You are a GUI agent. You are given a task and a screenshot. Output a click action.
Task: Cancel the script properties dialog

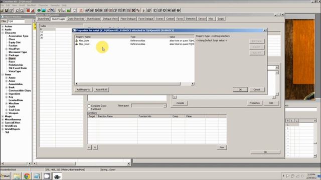point(257,89)
